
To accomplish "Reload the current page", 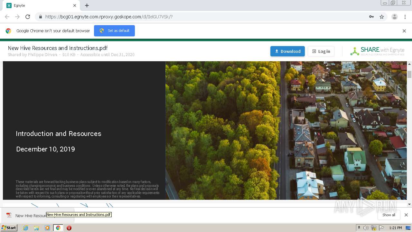I will point(28,17).
